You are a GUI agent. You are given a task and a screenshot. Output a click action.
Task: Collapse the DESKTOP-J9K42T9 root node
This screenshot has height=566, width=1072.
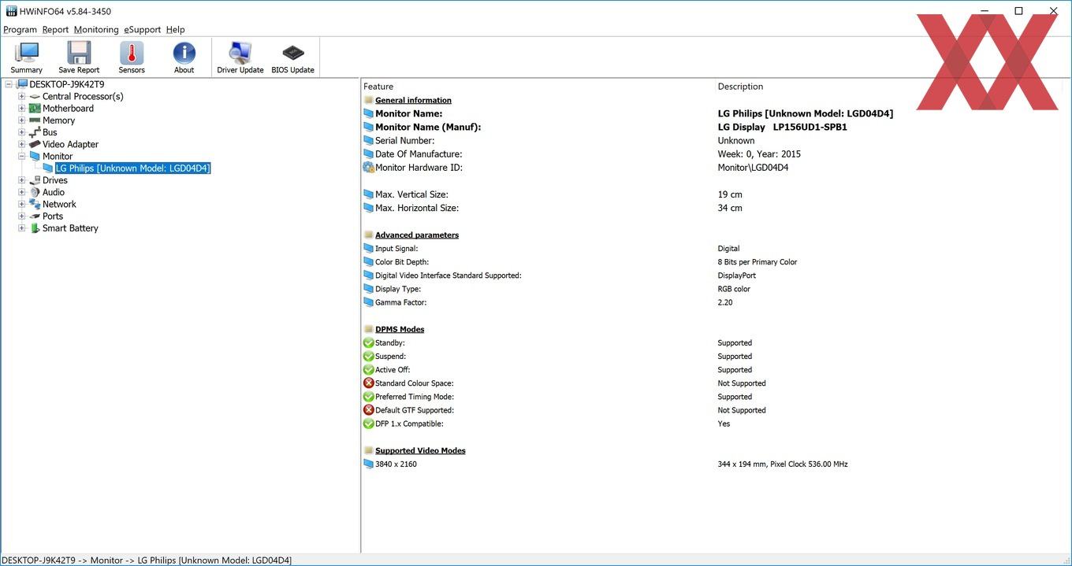coord(9,84)
